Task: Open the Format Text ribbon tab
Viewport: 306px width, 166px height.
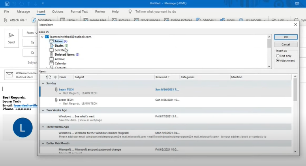Action: (x=79, y=11)
